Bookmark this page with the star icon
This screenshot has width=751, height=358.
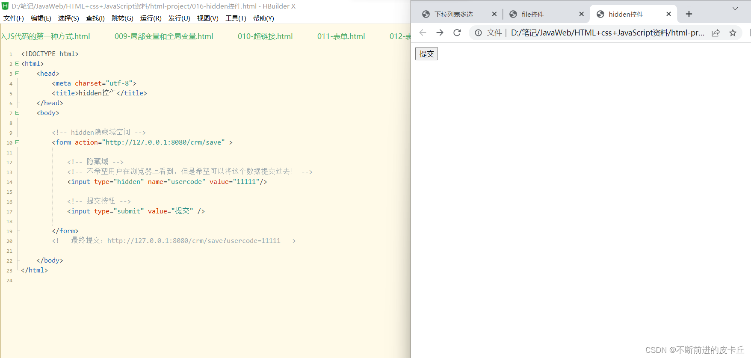pos(733,33)
